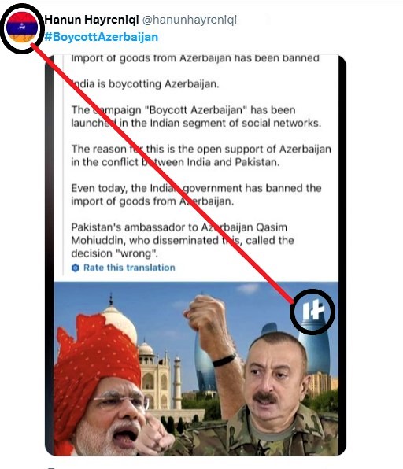Click the paragraph starting 'The reason for this'
Viewport: 403px width, 469px height.
pos(201,156)
